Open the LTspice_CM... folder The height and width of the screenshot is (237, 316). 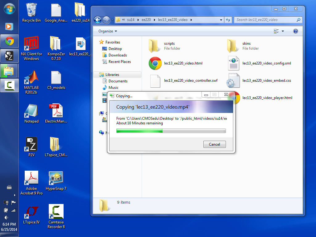(56, 147)
